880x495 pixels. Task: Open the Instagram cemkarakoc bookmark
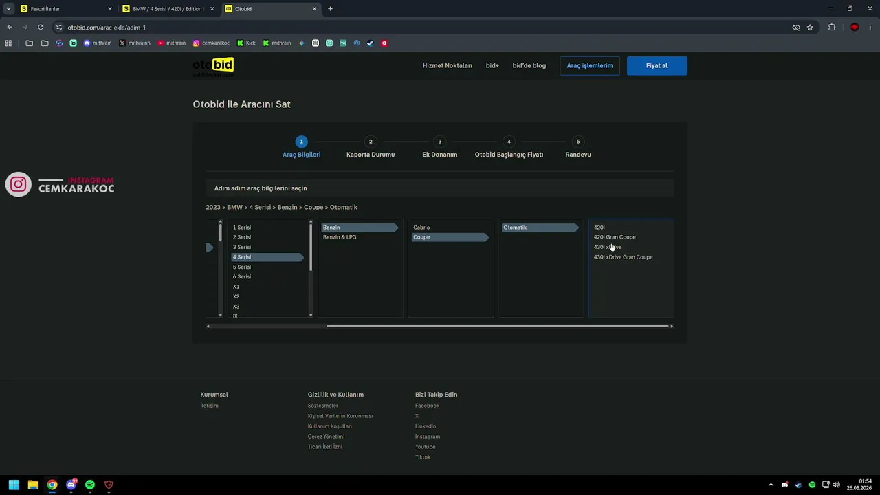click(211, 43)
